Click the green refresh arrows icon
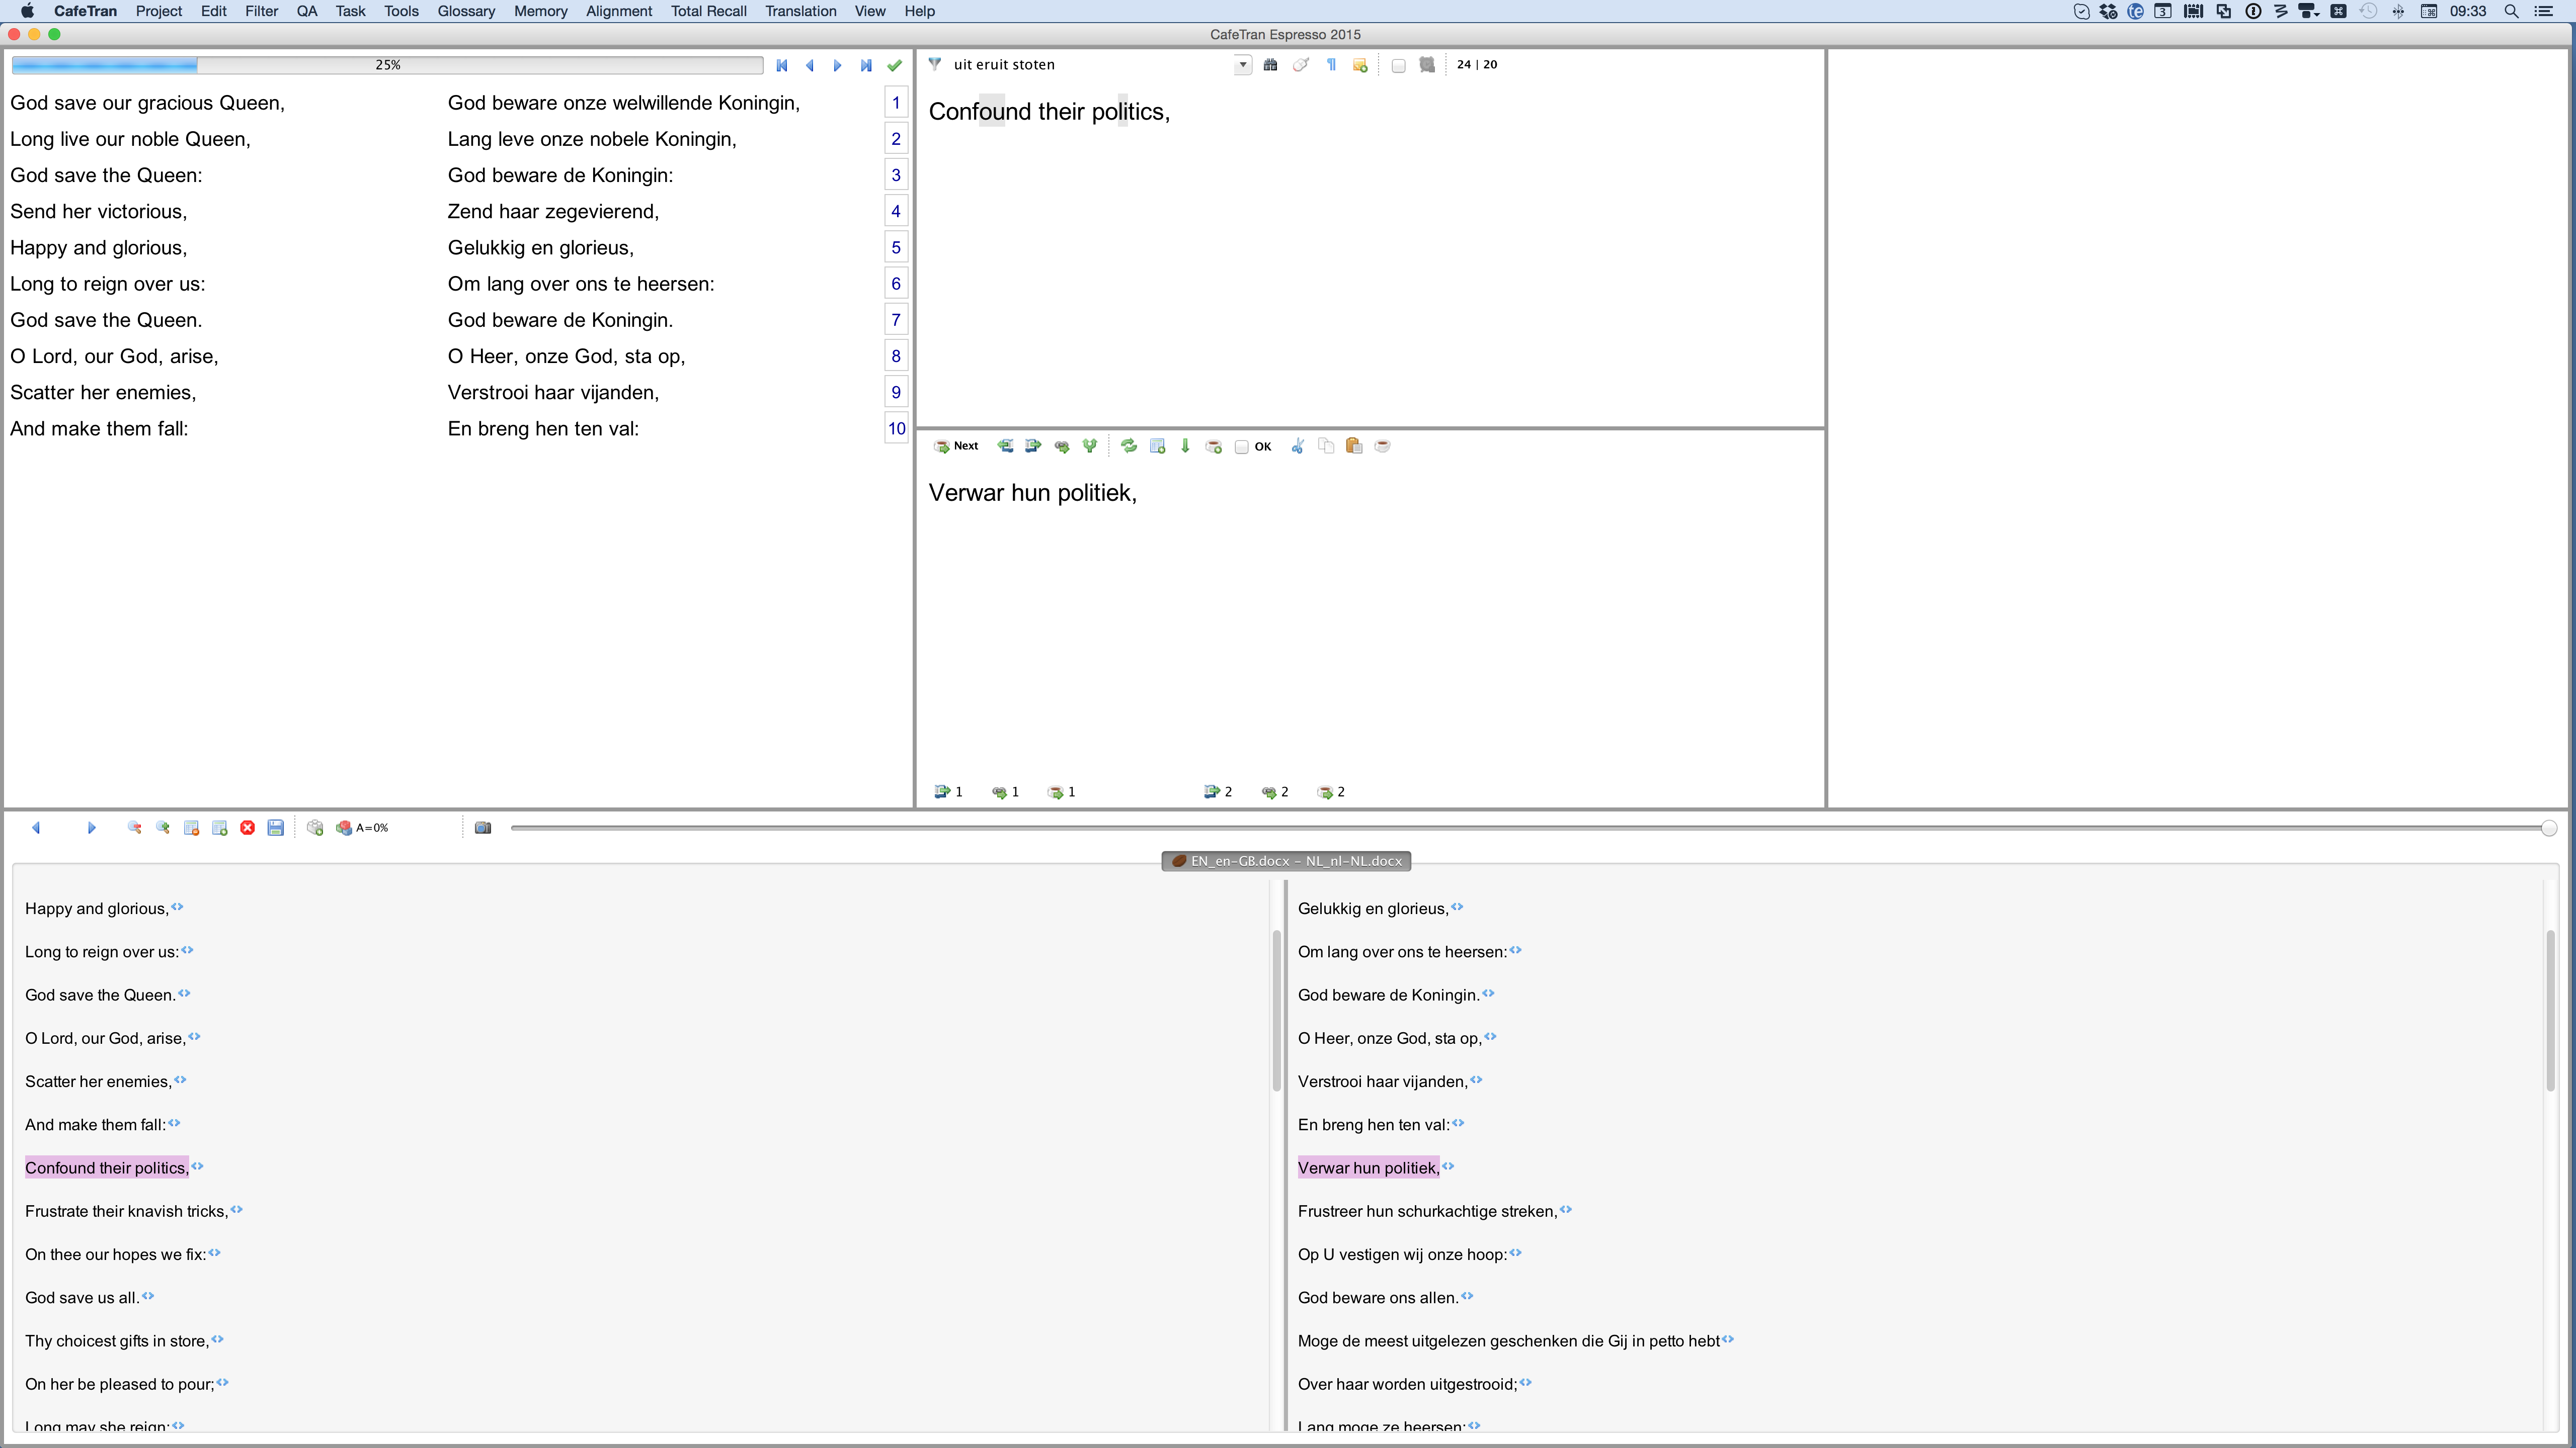 [x=1129, y=446]
